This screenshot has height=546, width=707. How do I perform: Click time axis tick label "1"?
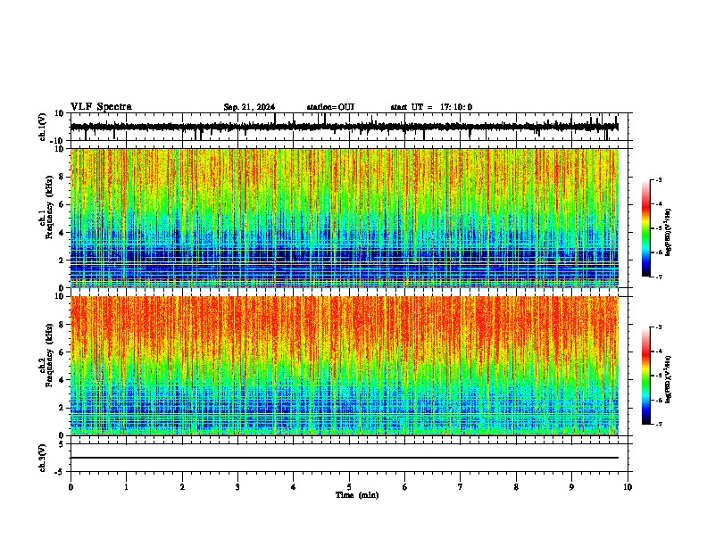[126, 487]
